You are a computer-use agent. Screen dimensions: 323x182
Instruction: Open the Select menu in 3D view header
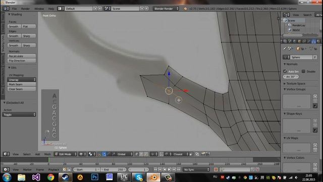coord(27,154)
